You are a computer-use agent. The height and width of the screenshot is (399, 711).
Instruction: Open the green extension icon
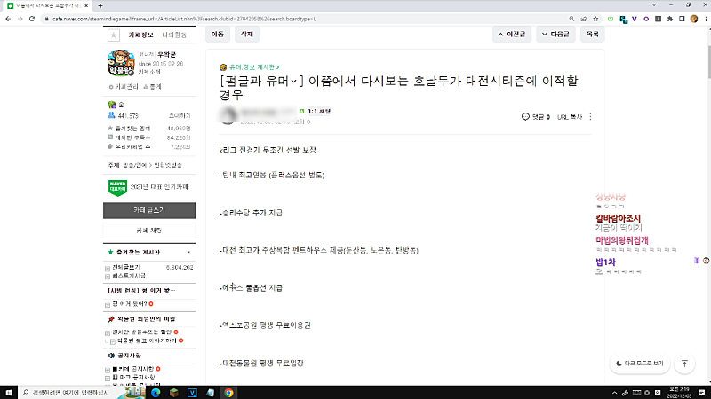611,19
